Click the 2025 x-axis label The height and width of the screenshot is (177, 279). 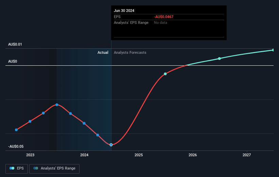(139, 155)
